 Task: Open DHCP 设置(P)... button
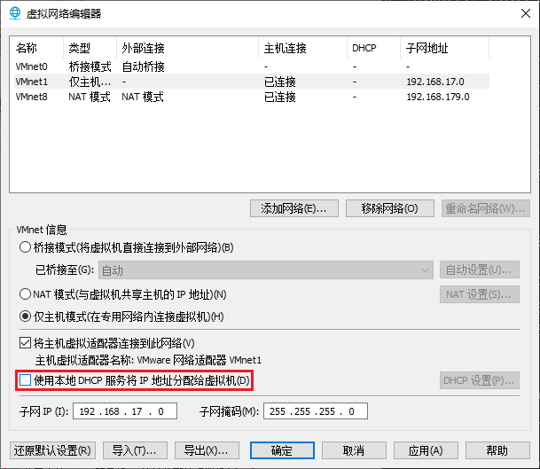[x=480, y=380]
